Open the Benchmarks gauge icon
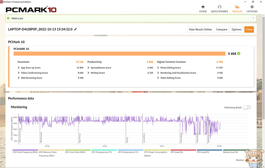265x168 pixels. pos(219,7)
